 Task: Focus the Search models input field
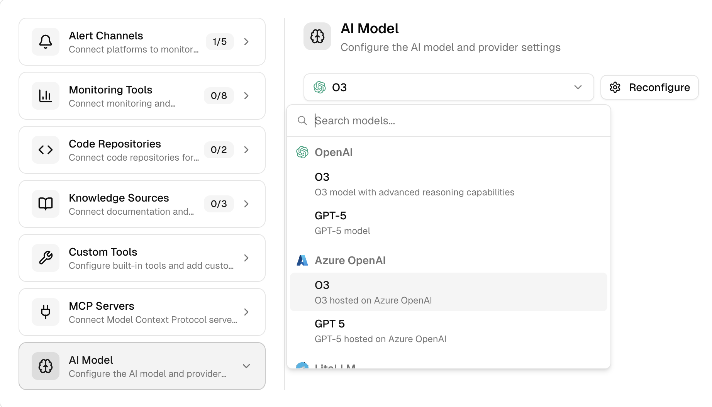click(x=456, y=121)
